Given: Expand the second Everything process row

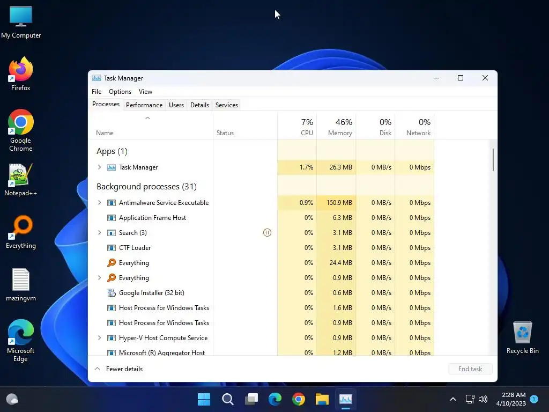Looking at the screenshot, I should (99, 278).
